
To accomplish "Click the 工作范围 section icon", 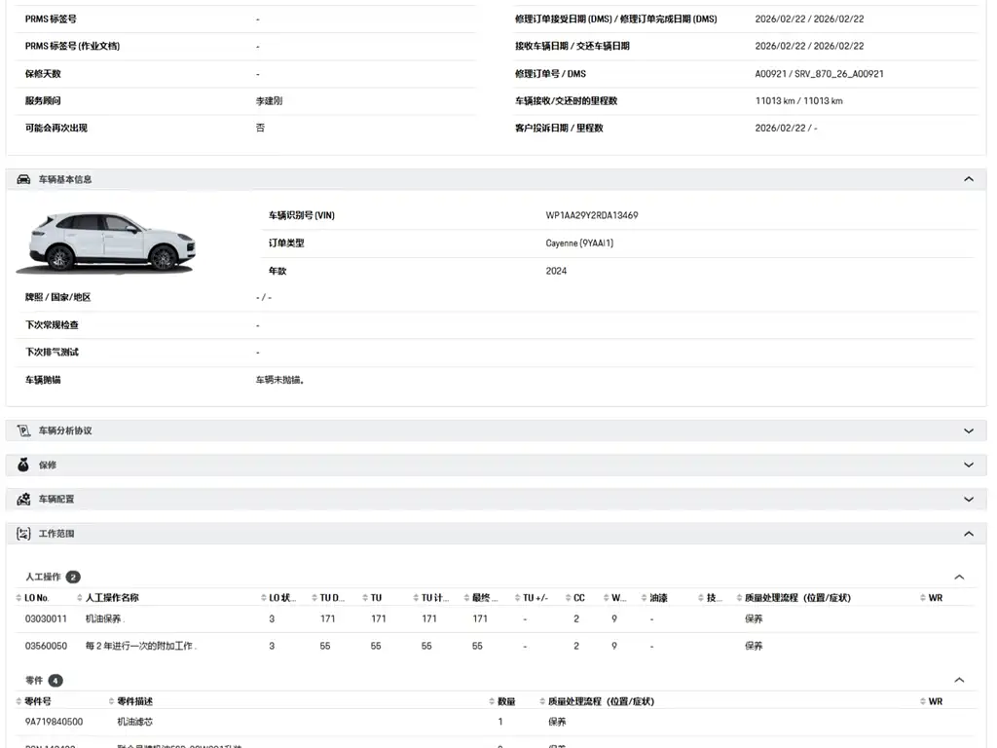I will pyautogui.click(x=23, y=534).
